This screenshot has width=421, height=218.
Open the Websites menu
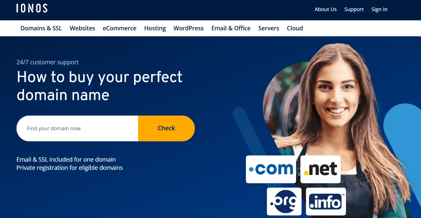[x=82, y=28]
